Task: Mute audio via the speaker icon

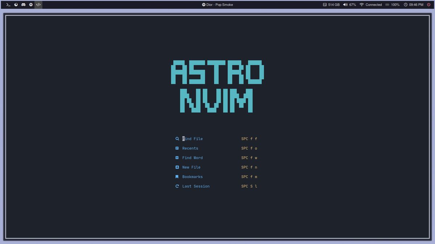Action: 345,5
